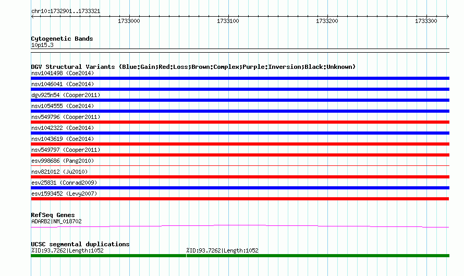Click the 10p15.3 cytogenetic band label

pos(42,45)
